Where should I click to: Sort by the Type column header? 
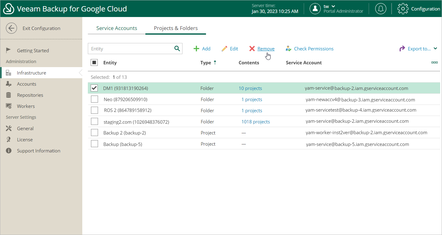pyautogui.click(x=206, y=63)
